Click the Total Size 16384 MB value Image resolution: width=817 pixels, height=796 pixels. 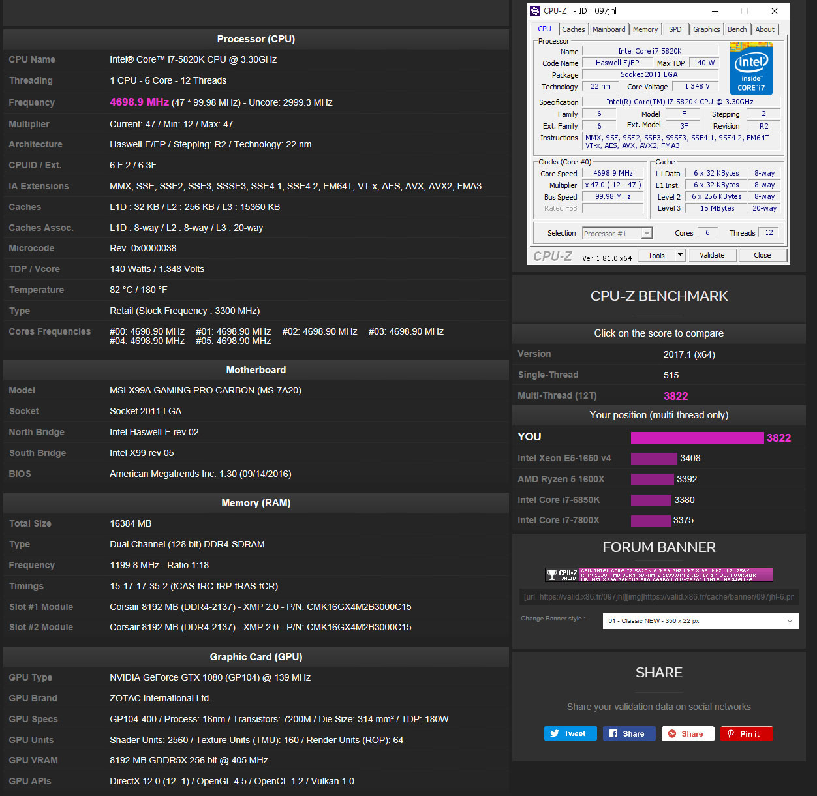(131, 523)
